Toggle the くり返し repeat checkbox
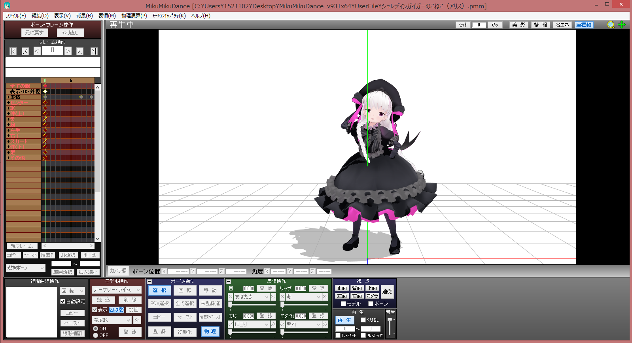 (363, 320)
